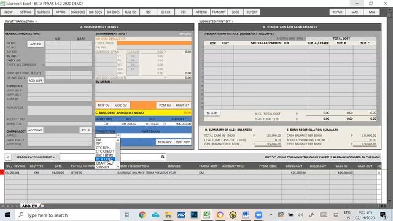
Task: Click the ACCOUNT button
Action: pos(35,130)
